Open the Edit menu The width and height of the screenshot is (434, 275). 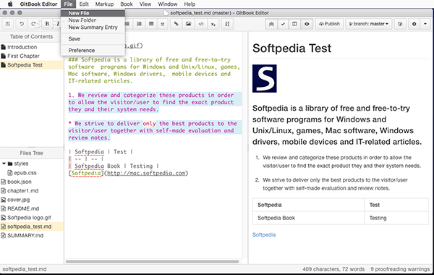tap(84, 4)
